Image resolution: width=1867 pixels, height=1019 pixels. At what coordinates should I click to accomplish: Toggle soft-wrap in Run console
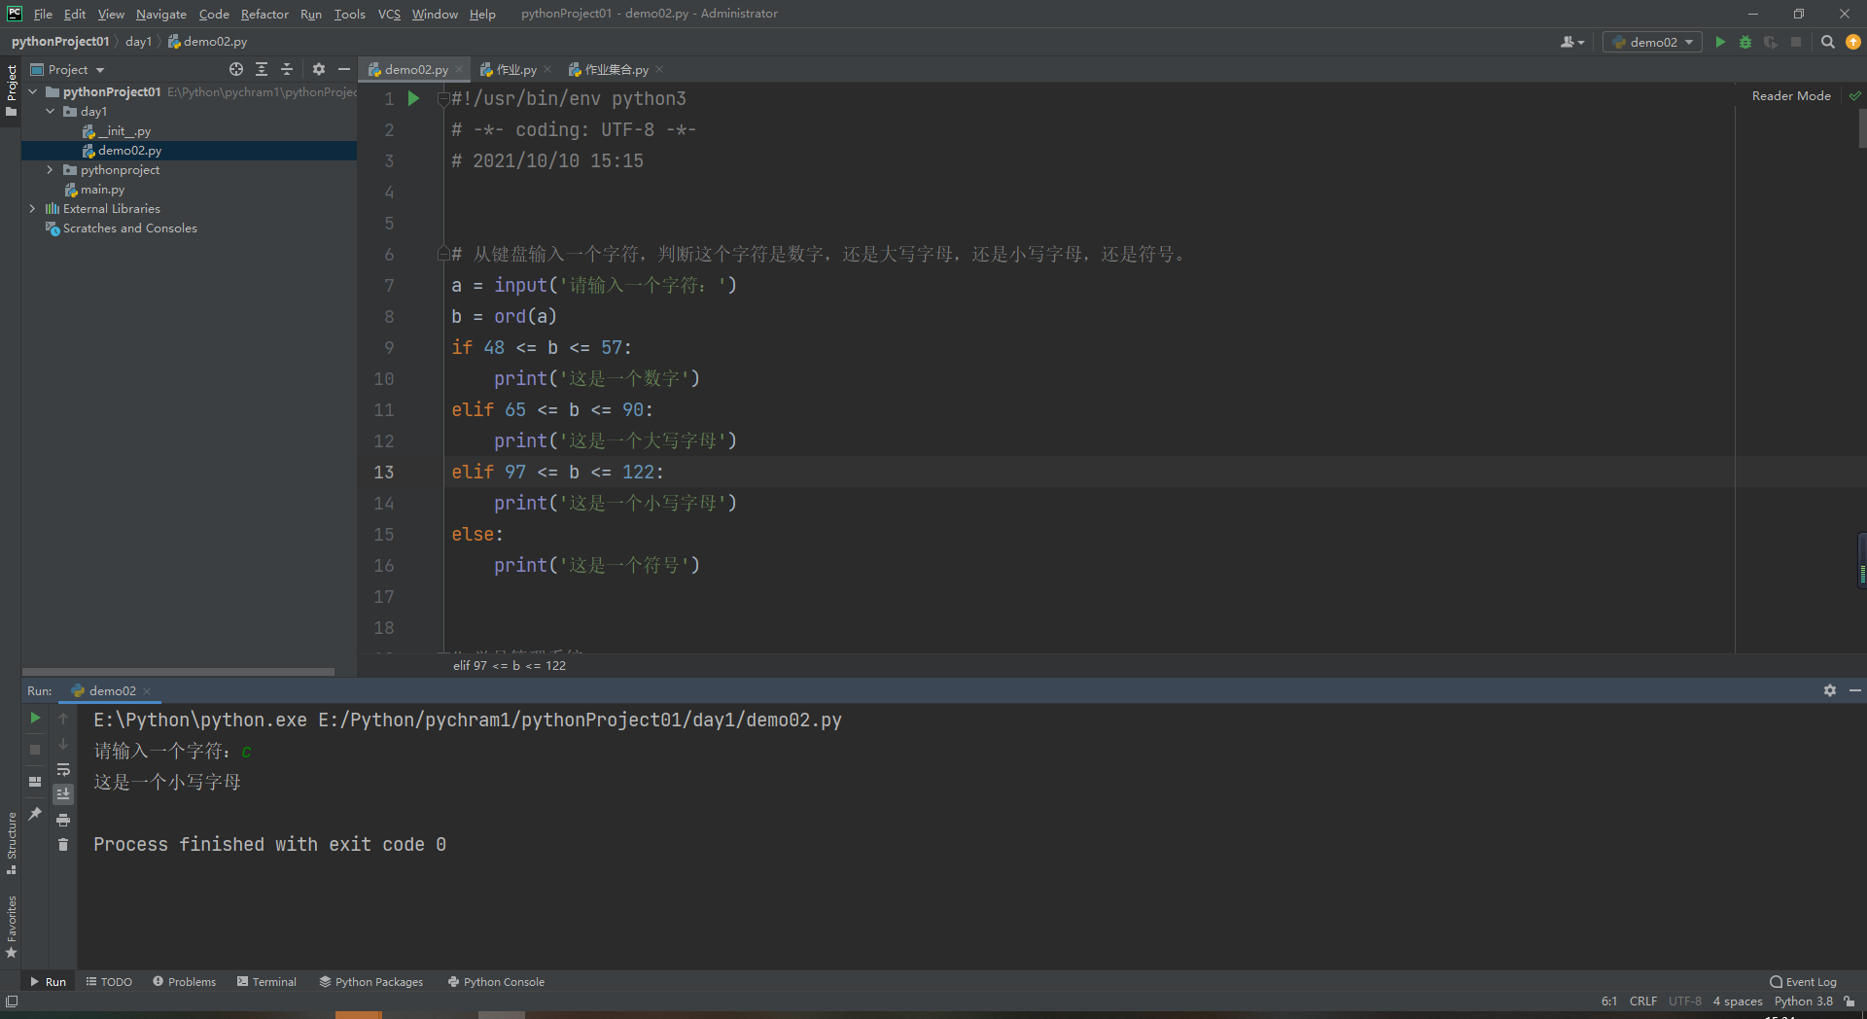tap(63, 769)
